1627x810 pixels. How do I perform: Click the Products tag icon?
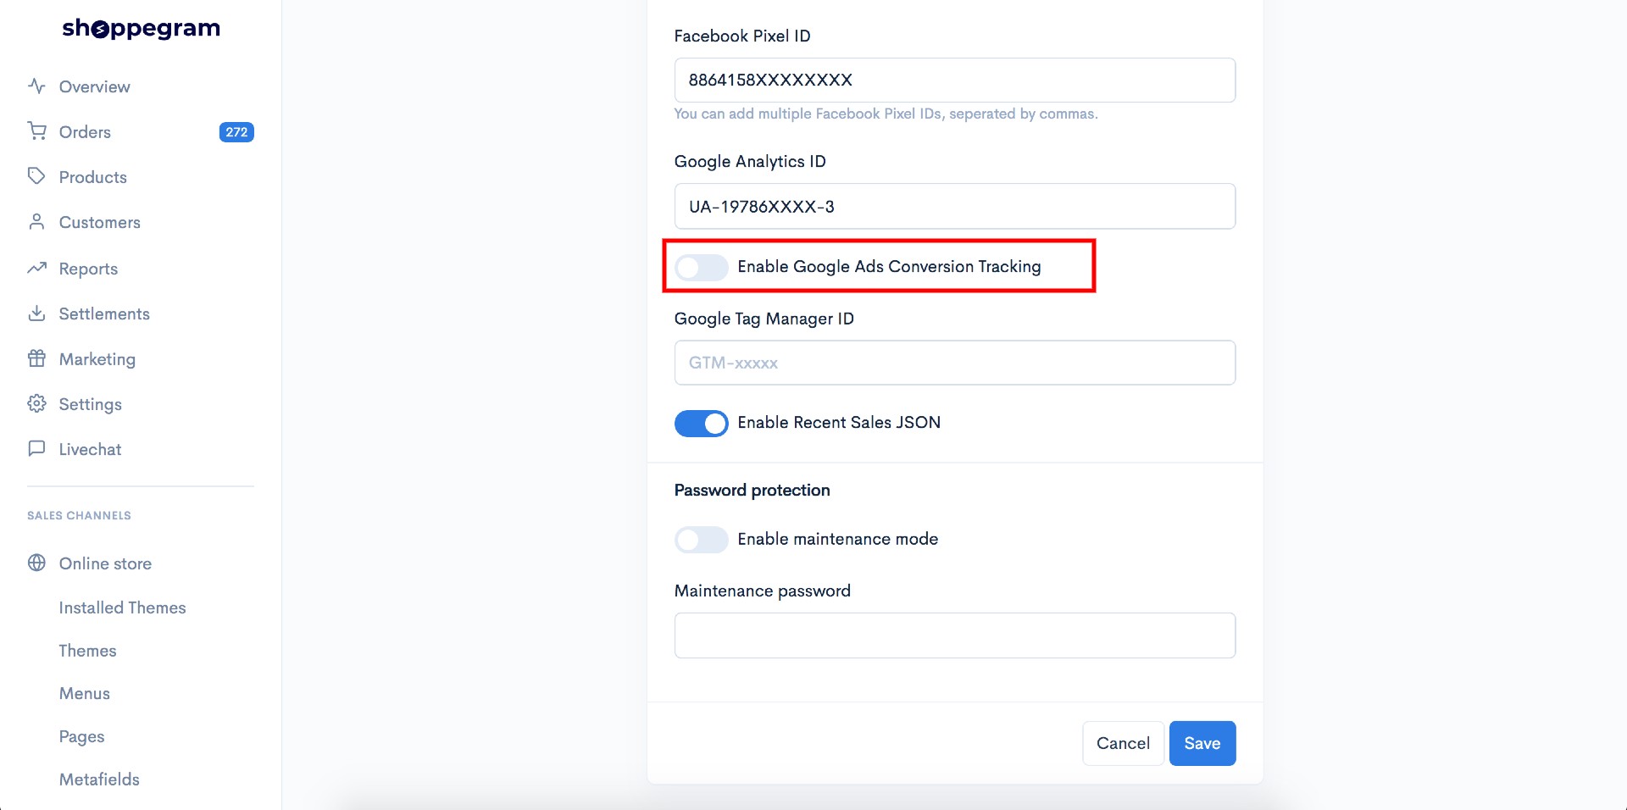coord(36,176)
